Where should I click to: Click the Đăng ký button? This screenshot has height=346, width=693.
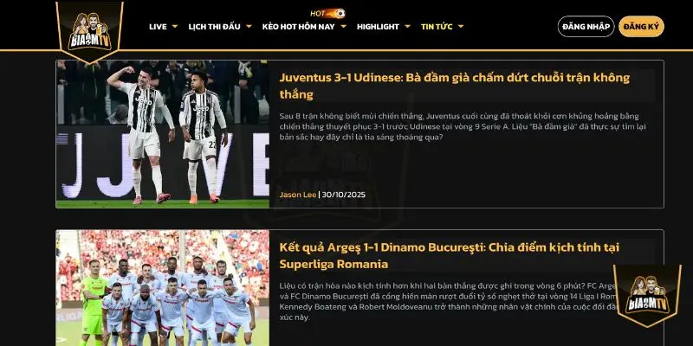pyautogui.click(x=641, y=27)
